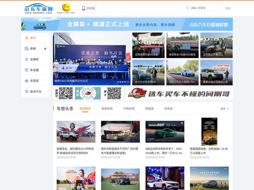Select the 自驾游 tab

coord(169,109)
